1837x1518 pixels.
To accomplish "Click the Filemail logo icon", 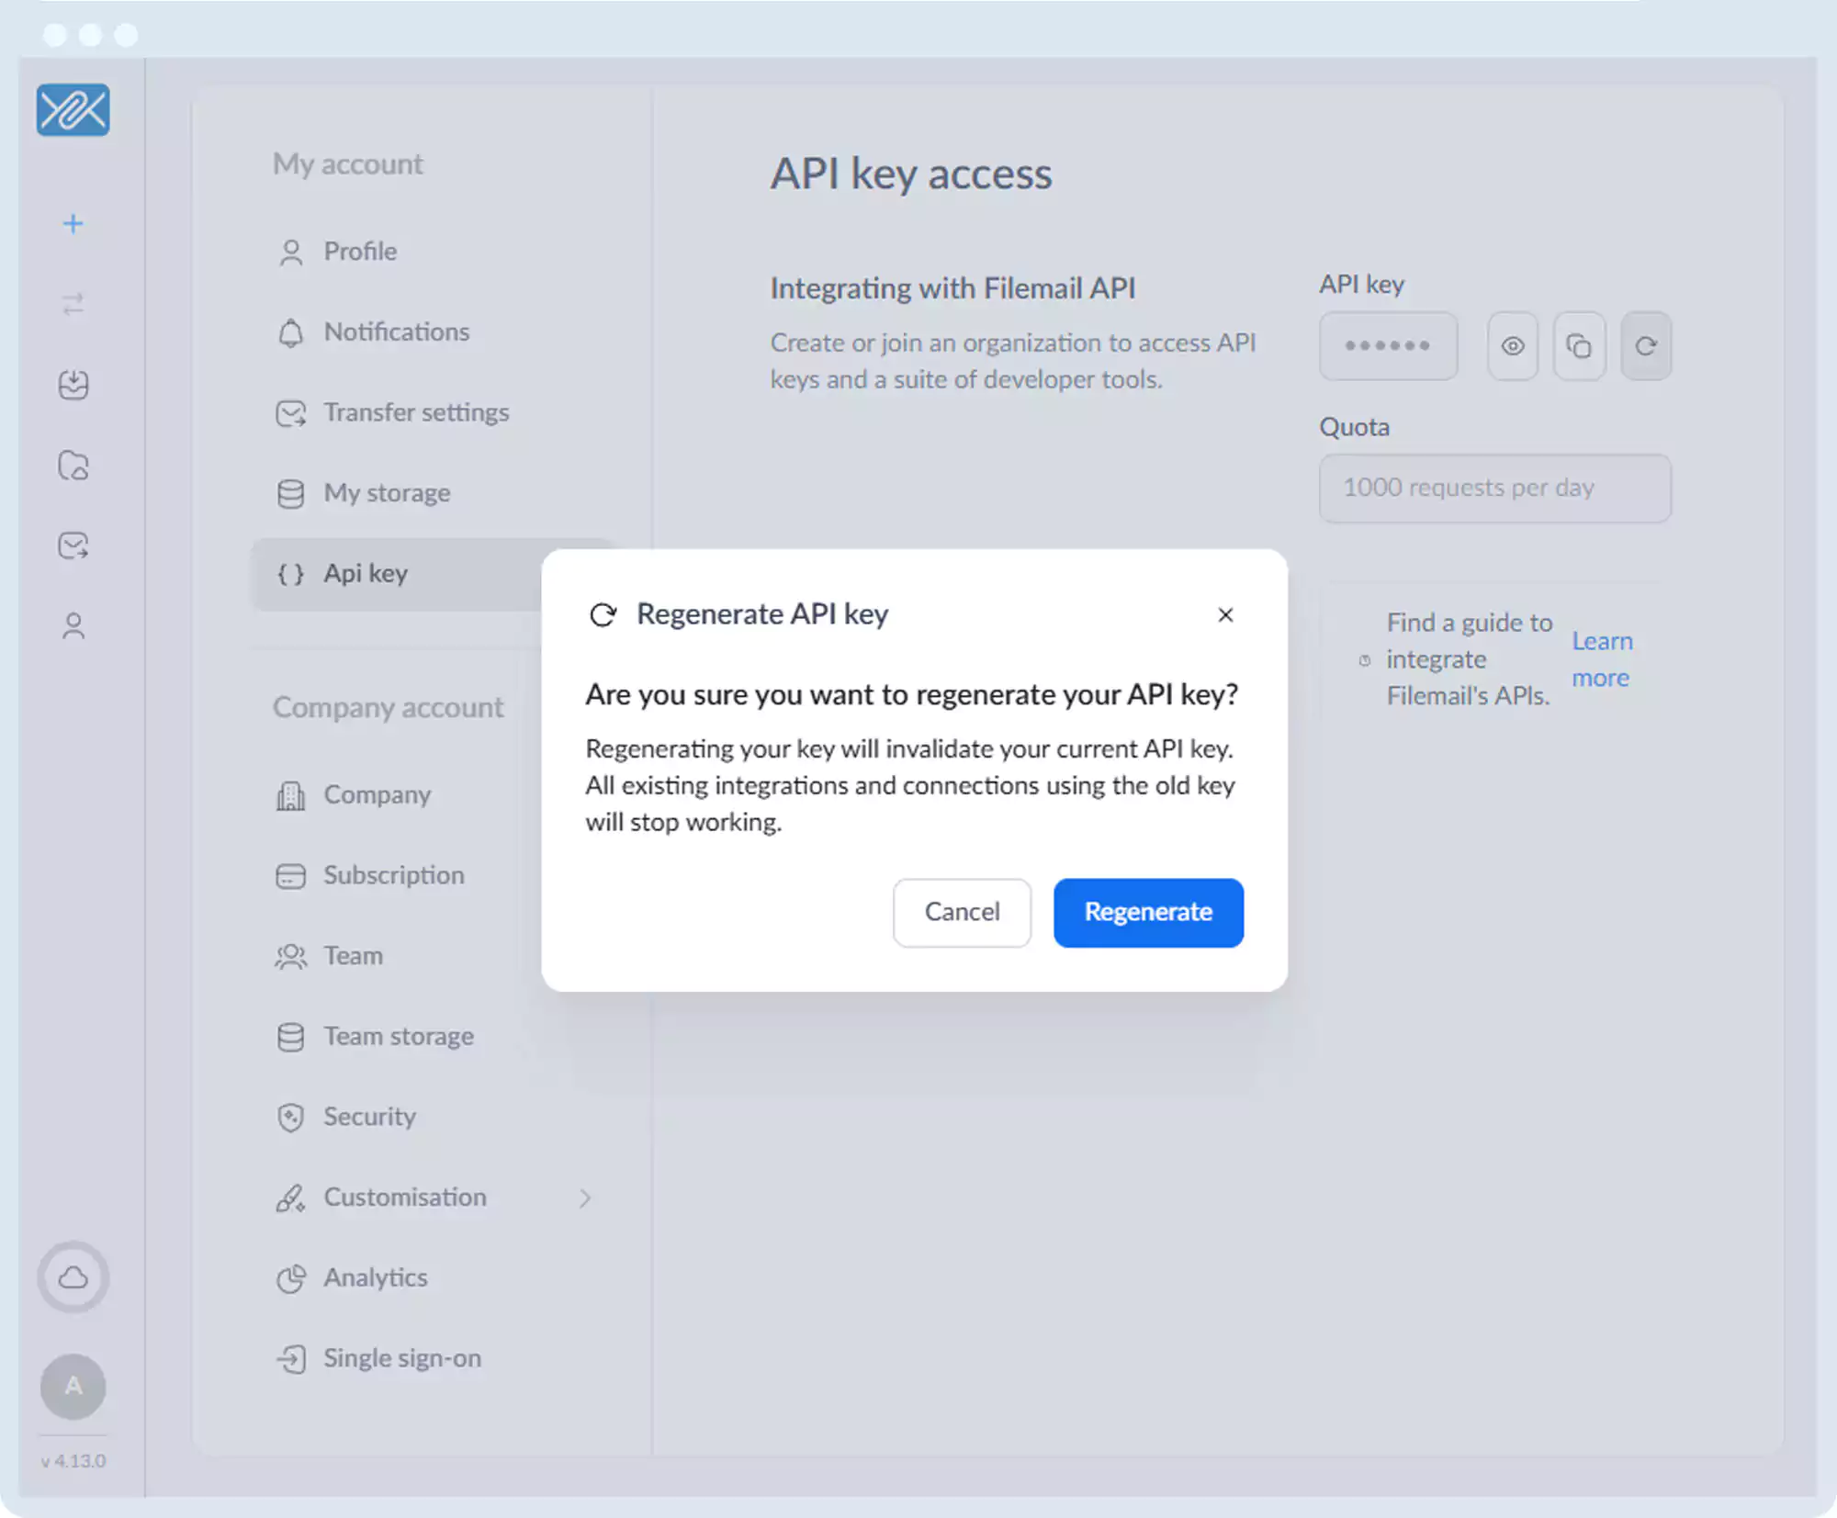I will 73,110.
